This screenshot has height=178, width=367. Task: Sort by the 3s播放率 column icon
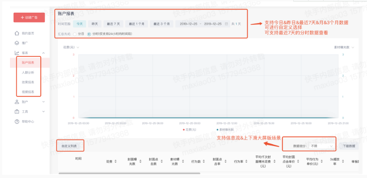tap(343, 161)
